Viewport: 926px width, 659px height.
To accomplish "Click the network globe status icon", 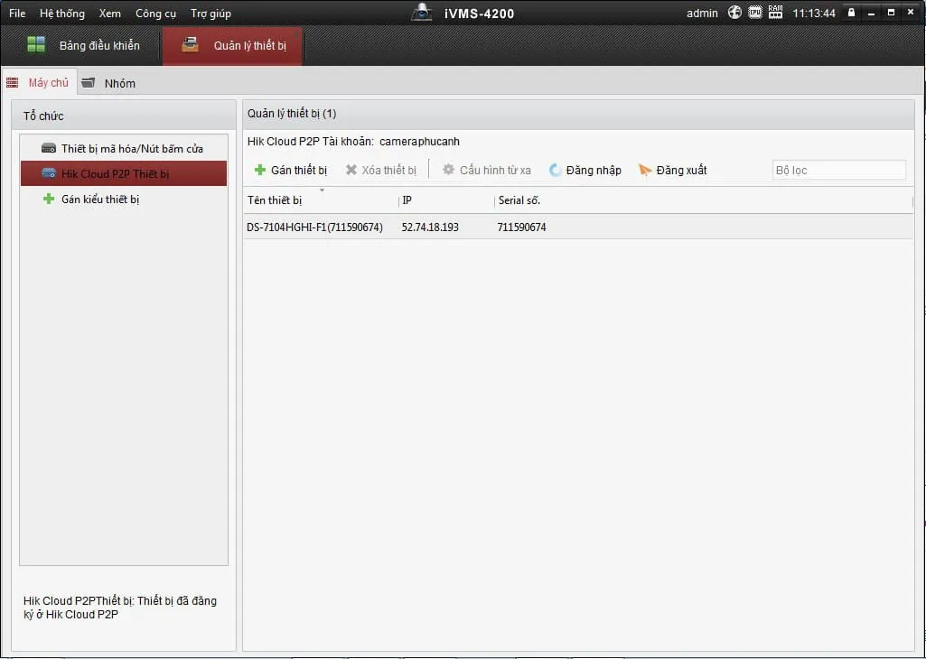I will pyautogui.click(x=735, y=13).
